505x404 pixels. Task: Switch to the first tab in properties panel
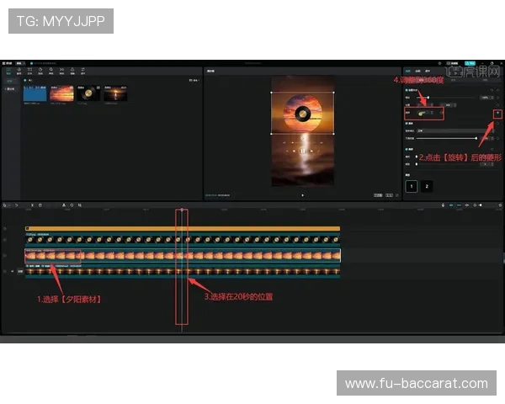pyautogui.click(x=409, y=71)
